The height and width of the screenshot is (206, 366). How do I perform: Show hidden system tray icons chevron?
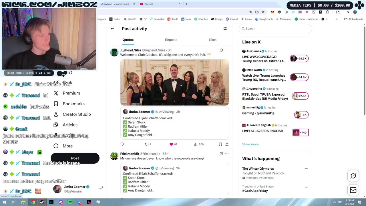click(335, 202)
